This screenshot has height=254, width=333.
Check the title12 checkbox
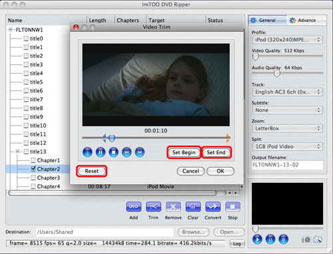click(x=26, y=143)
